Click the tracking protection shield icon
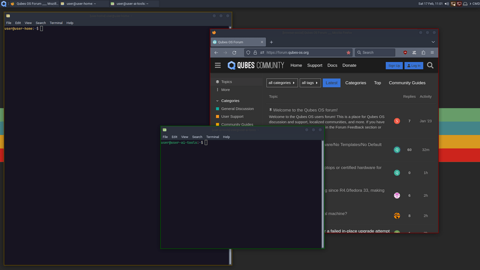Image resolution: width=480 pixels, height=270 pixels. 248,52
